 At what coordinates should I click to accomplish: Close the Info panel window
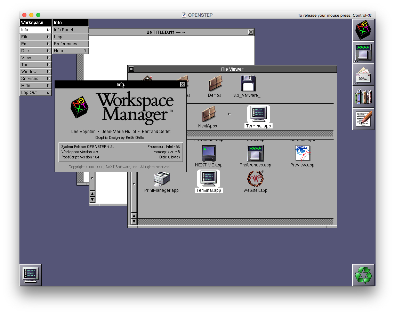click(183, 85)
